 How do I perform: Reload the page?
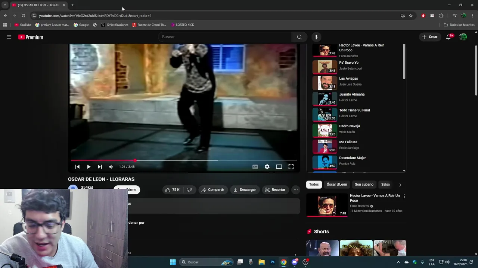[x=23, y=16]
